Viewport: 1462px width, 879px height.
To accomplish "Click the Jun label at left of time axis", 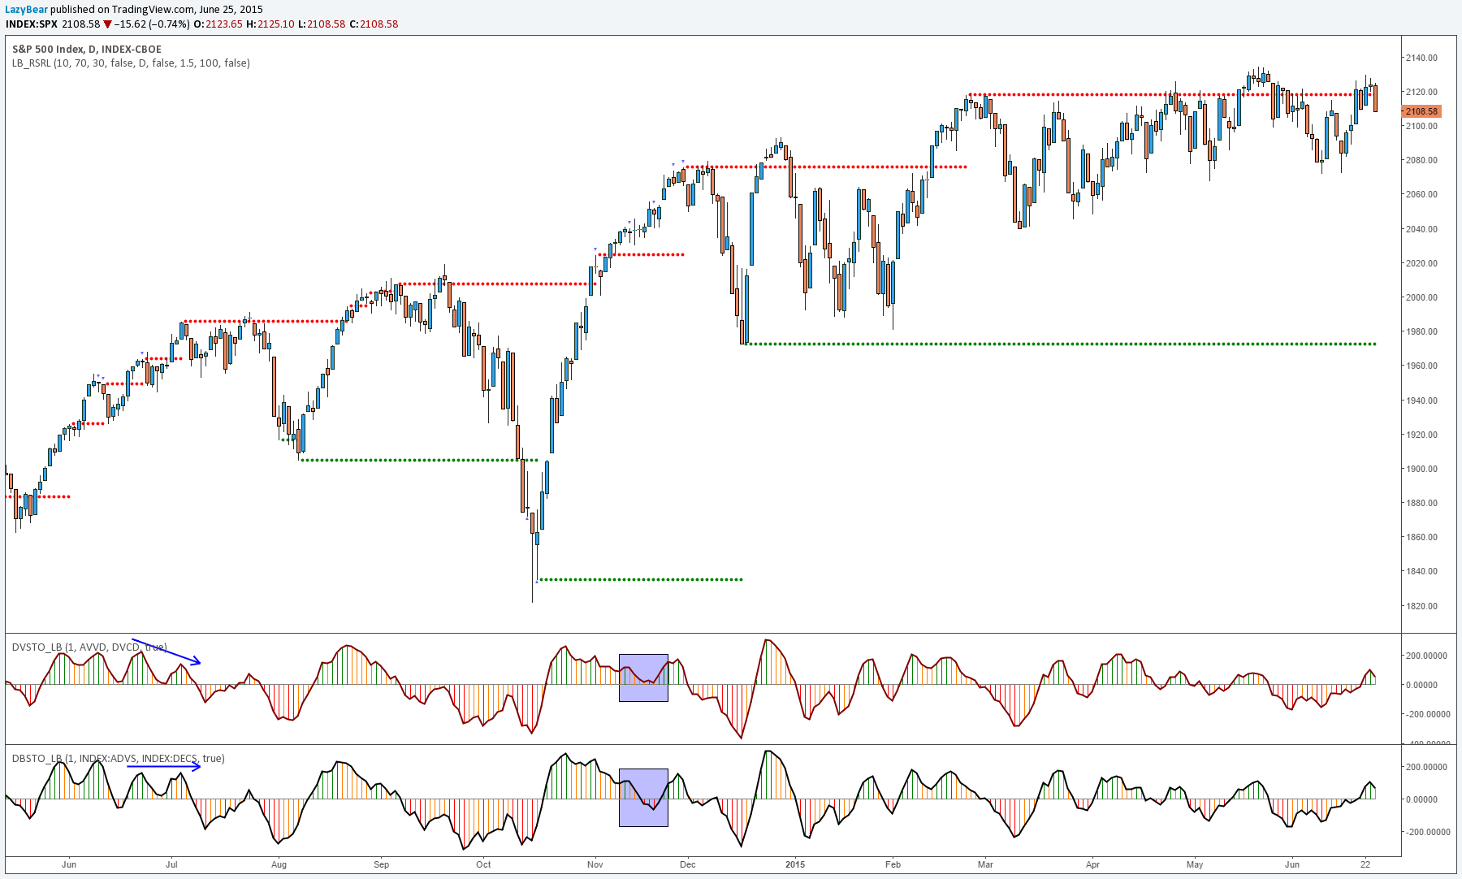I will coord(69,864).
